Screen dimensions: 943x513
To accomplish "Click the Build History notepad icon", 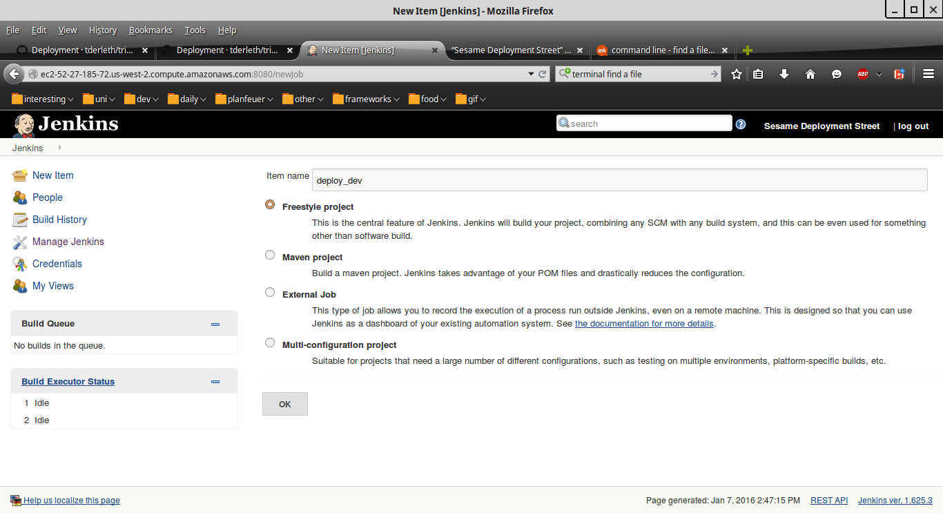I will 20,220.
